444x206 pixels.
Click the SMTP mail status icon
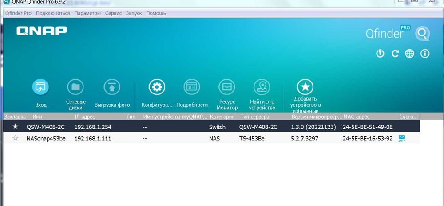[401, 139]
